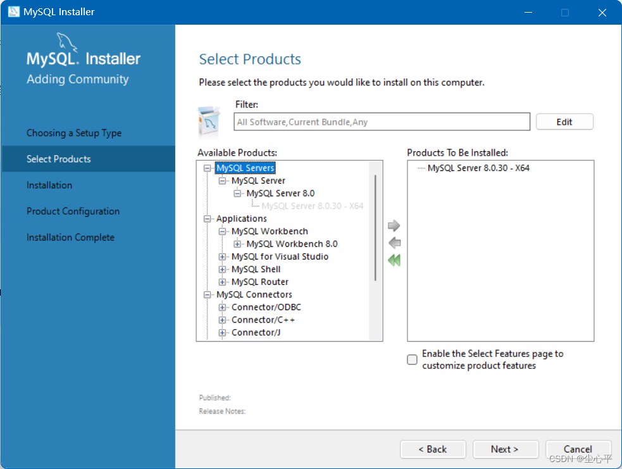Open the Product Configuration step
The height and width of the screenshot is (469, 622).
pos(73,211)
